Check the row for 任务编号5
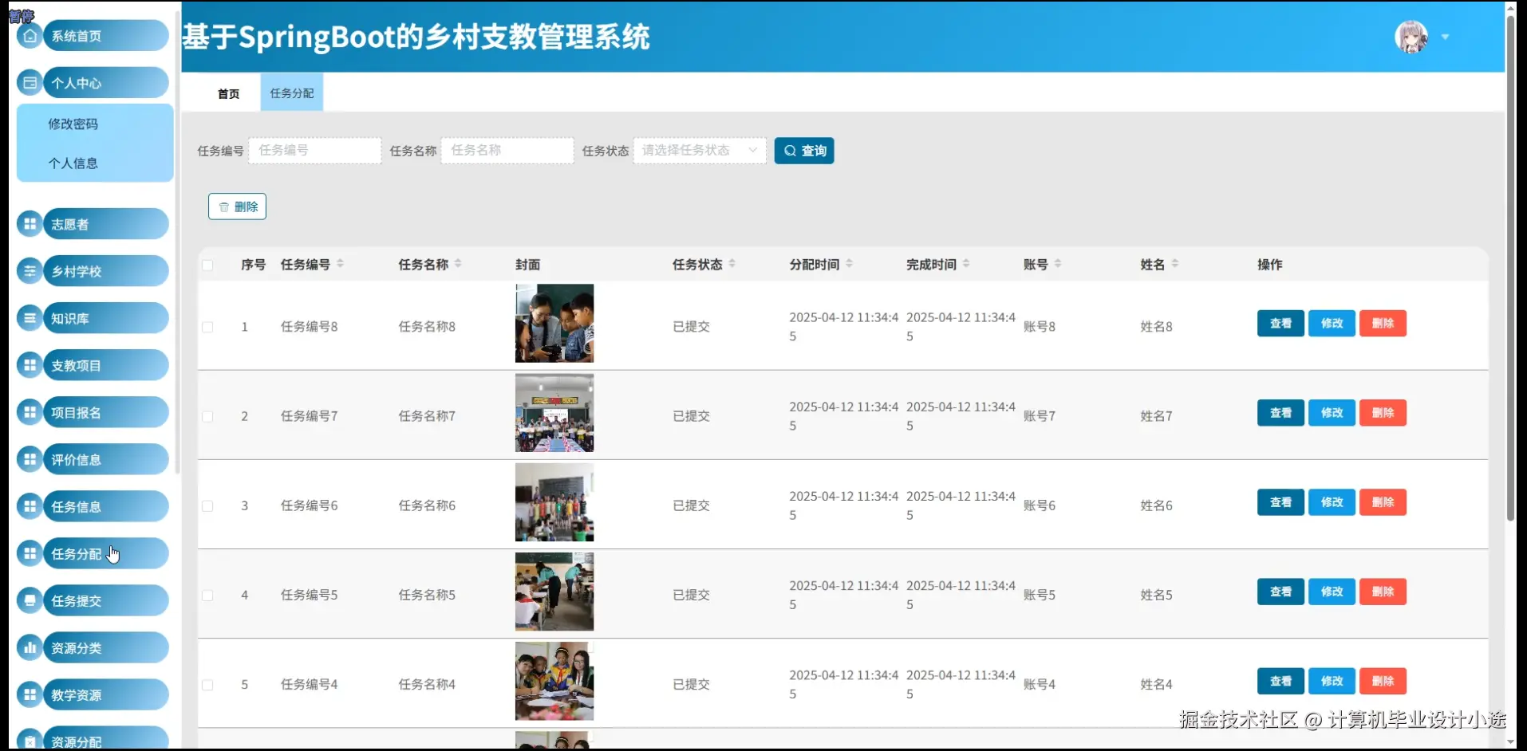The width and height of the screenshot is (1527, 751). coord(207,595)
